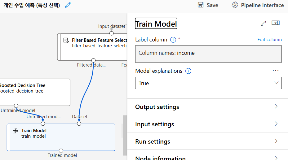288x160 pixels.
Task: Expand the Output settings section
Action: point(208,107)
